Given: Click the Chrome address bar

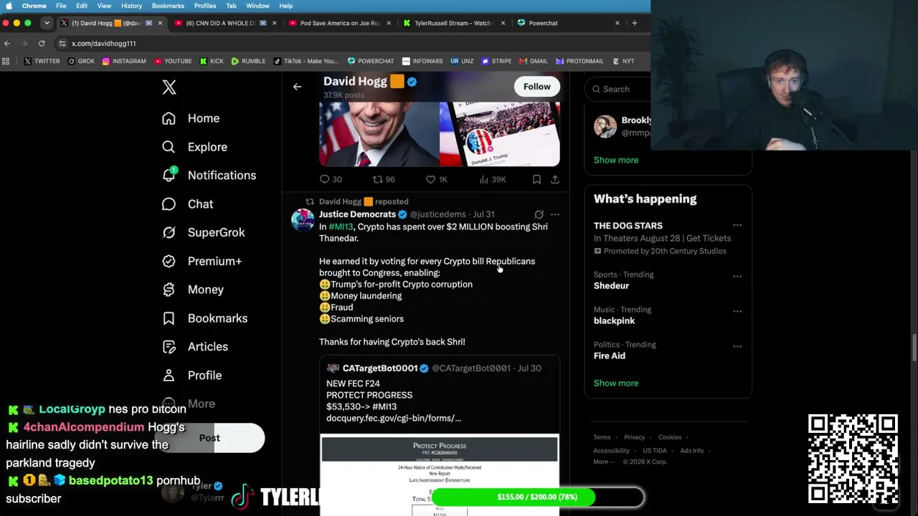Looking at the screenshot, I should pyautogui.click(x=350, y=43).
